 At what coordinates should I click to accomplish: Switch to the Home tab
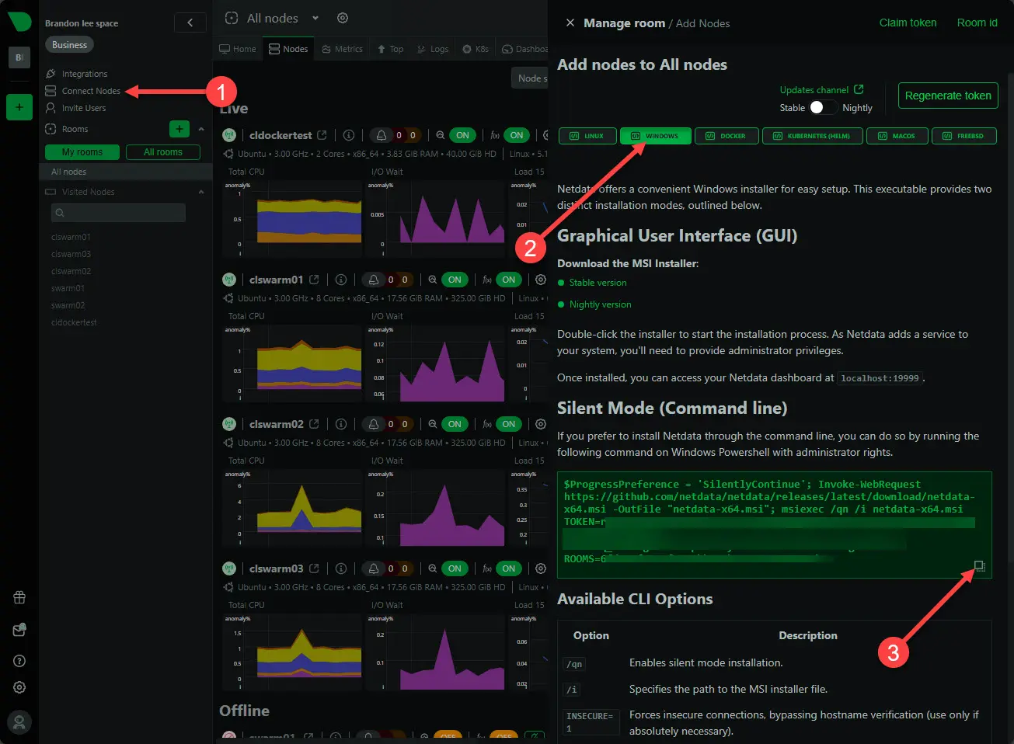click(x=238, y=49)
